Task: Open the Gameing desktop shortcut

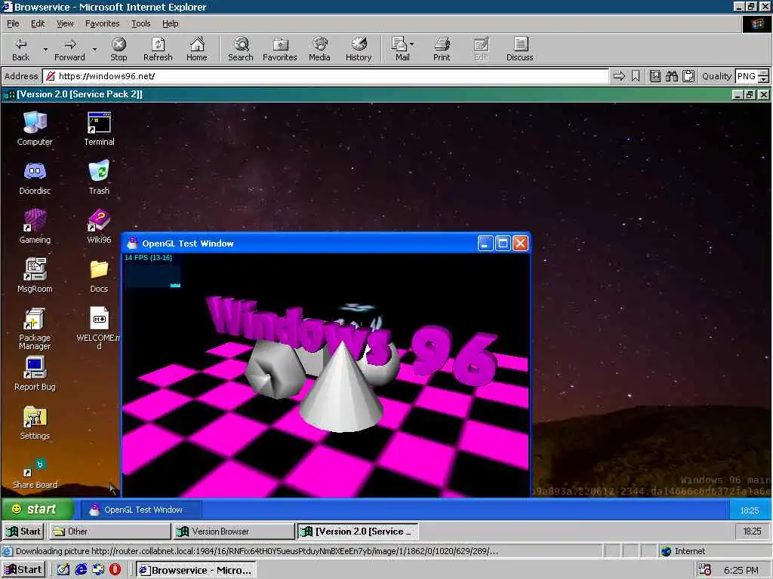Action: [x=35, y=226]
